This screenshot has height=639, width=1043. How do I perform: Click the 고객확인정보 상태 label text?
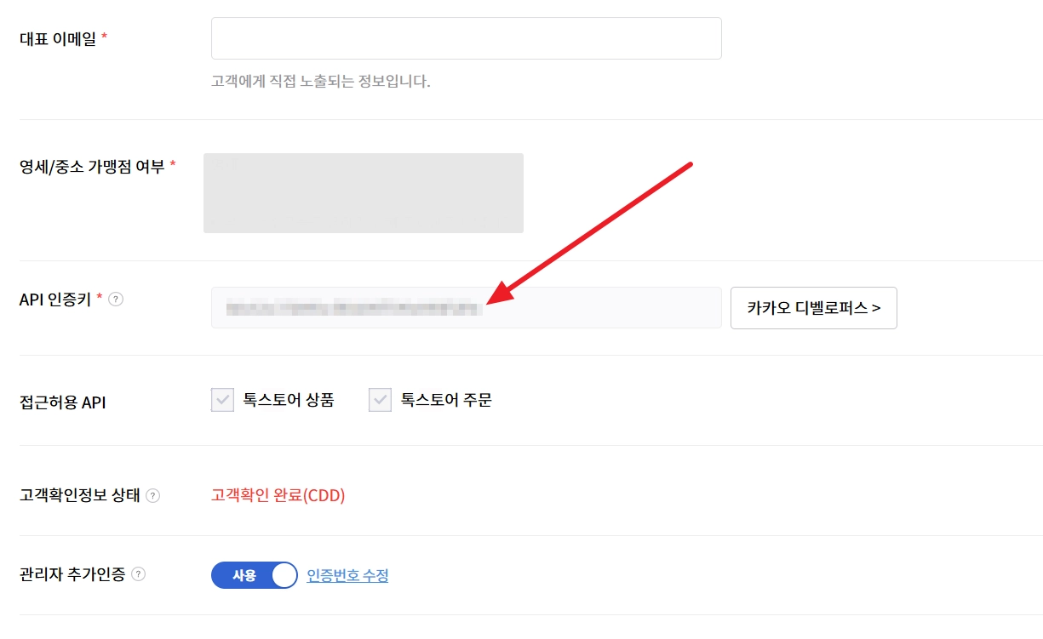pos(79,495)
